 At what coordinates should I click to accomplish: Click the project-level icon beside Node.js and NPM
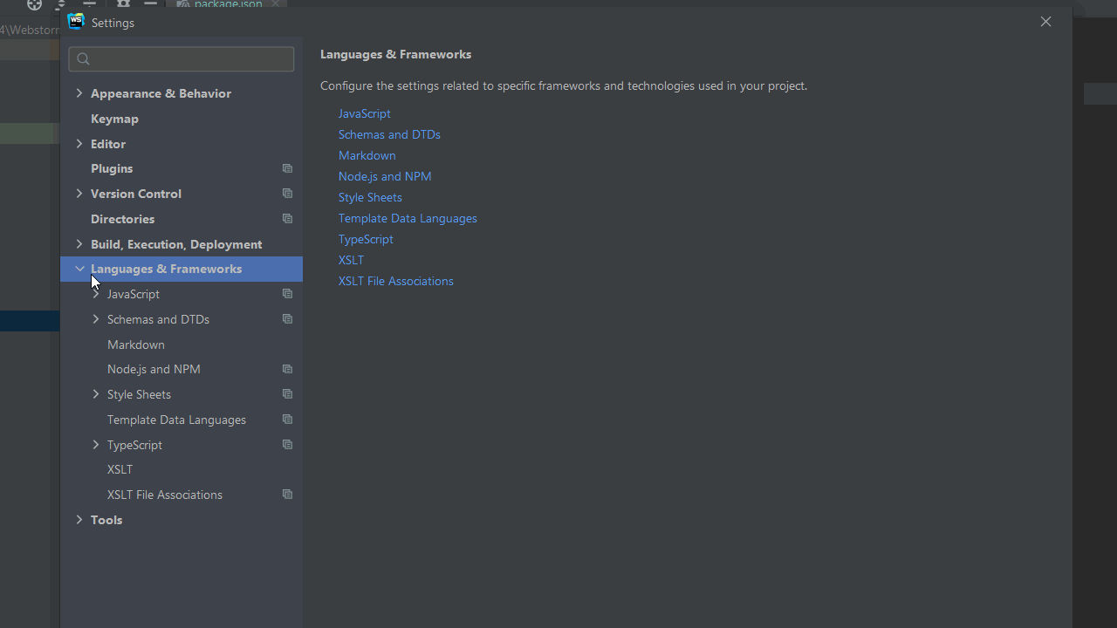tap(287, 369)
